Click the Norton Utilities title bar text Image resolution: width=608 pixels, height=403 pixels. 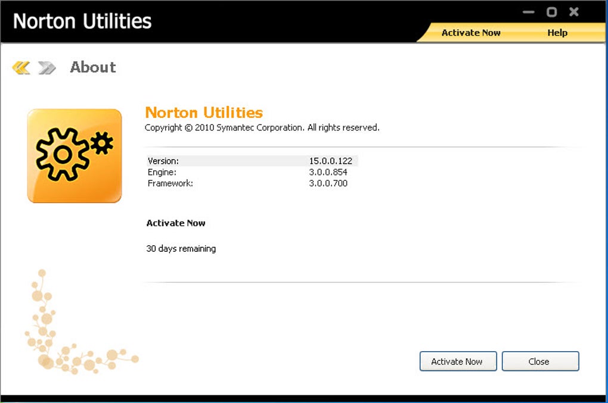[x=82, y=21]
